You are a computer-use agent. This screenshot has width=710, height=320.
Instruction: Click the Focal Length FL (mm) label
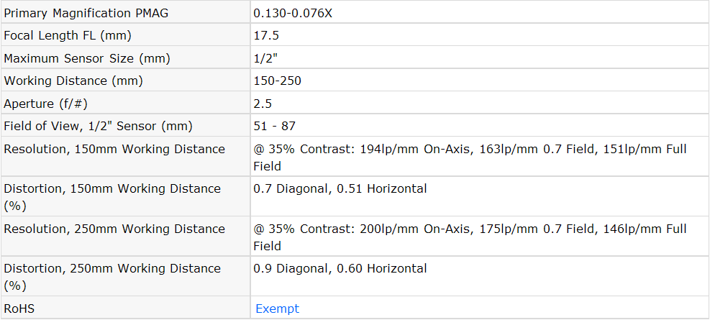click(68, 35)
